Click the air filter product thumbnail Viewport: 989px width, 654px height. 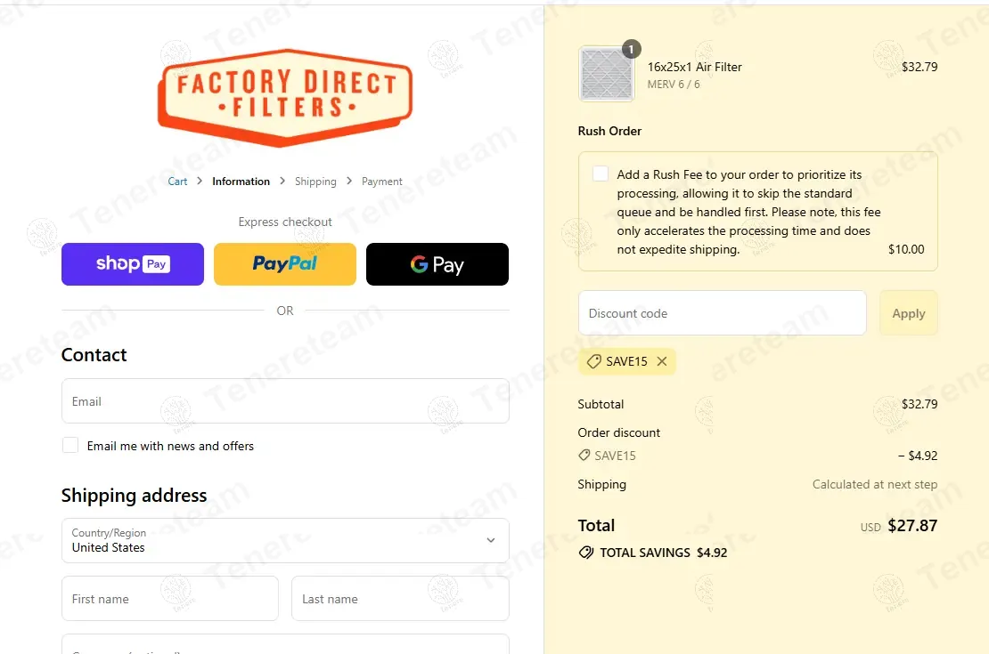607,74
